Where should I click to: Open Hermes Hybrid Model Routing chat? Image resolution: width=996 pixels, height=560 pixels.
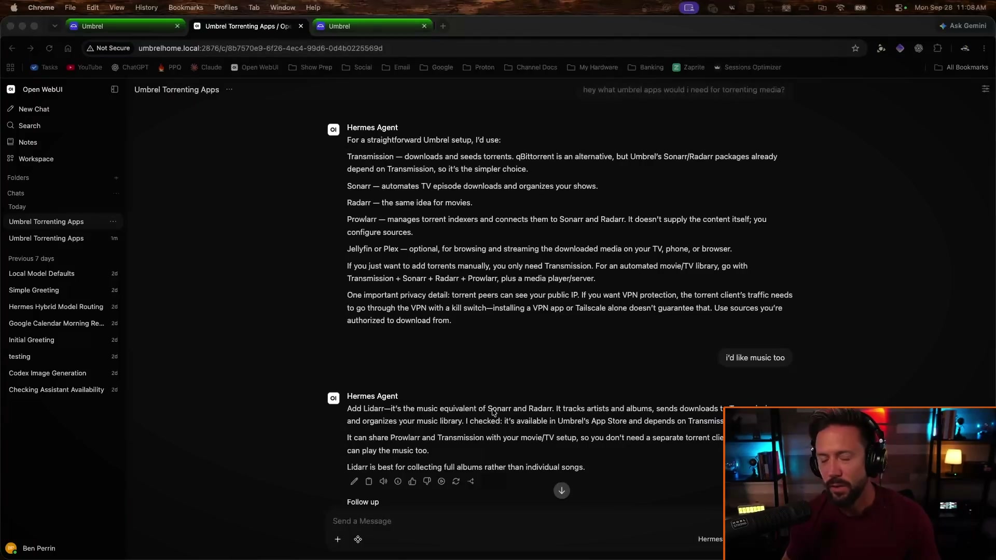click(x=62, y=306)
